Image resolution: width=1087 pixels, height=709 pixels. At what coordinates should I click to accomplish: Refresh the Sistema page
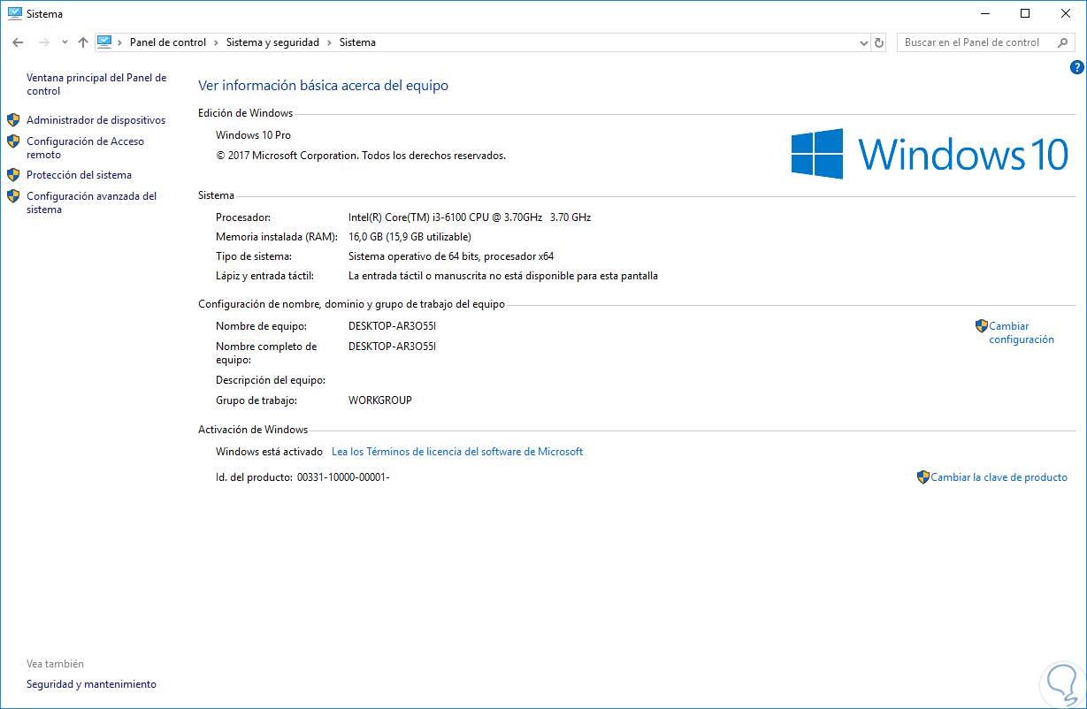879,42
